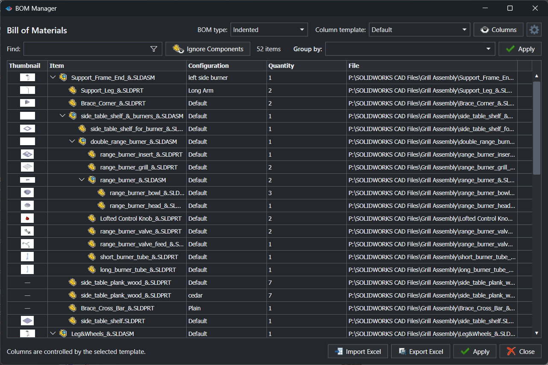548x365 pixels.
Task: Click quantity 3 in range_burner_bowl row
Action: point(306,193)
